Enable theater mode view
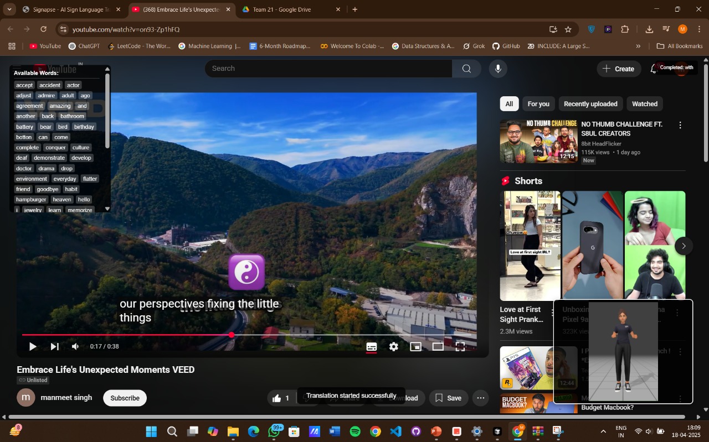 pos(438,347)
